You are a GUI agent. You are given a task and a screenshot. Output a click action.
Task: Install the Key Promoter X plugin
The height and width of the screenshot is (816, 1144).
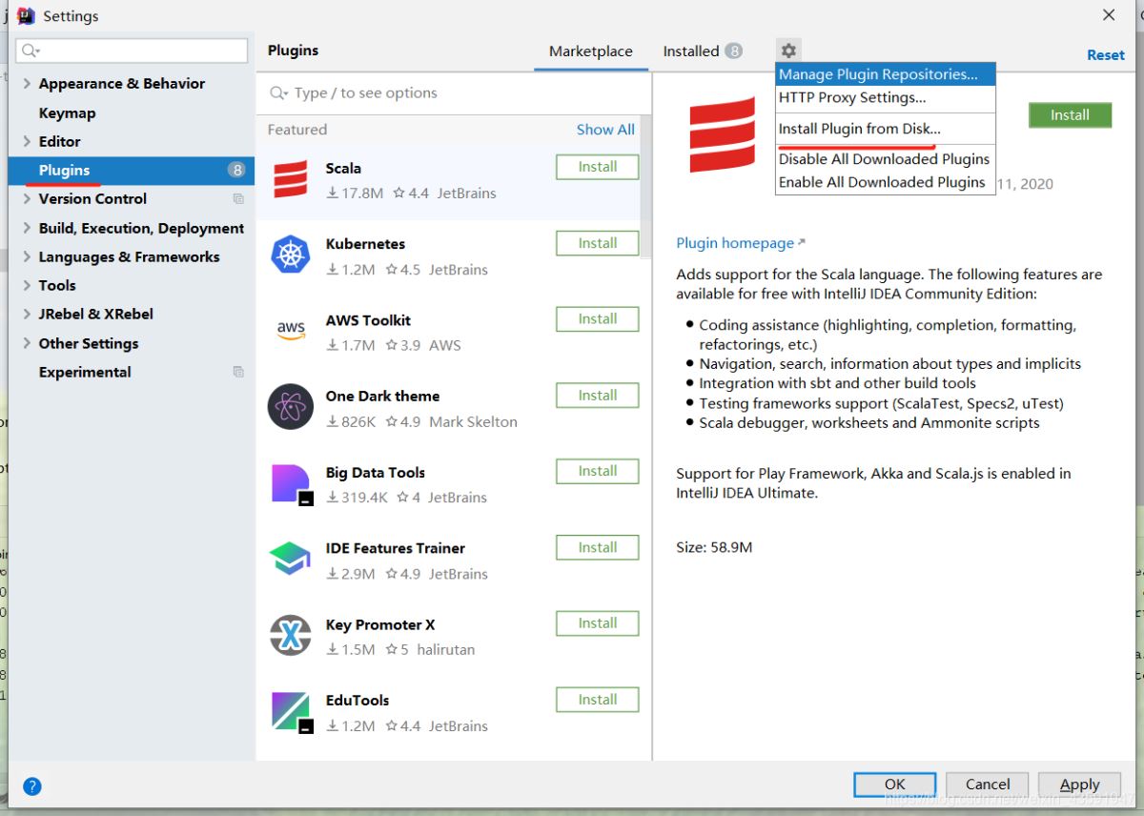point(598,623)
